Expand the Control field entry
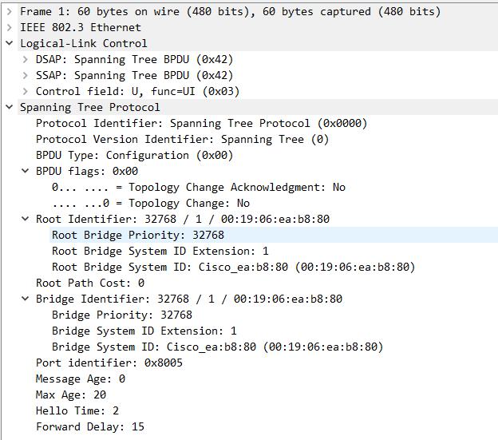The image size is (498, 440). [x=26, y=91]
